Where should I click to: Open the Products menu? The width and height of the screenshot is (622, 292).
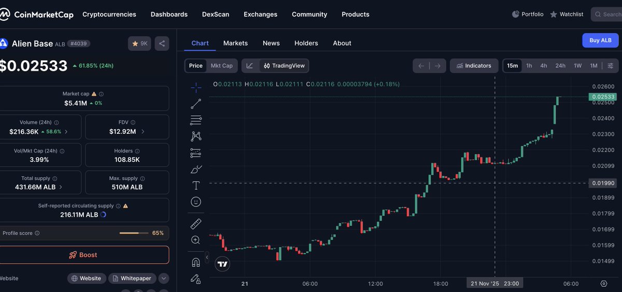356,15
